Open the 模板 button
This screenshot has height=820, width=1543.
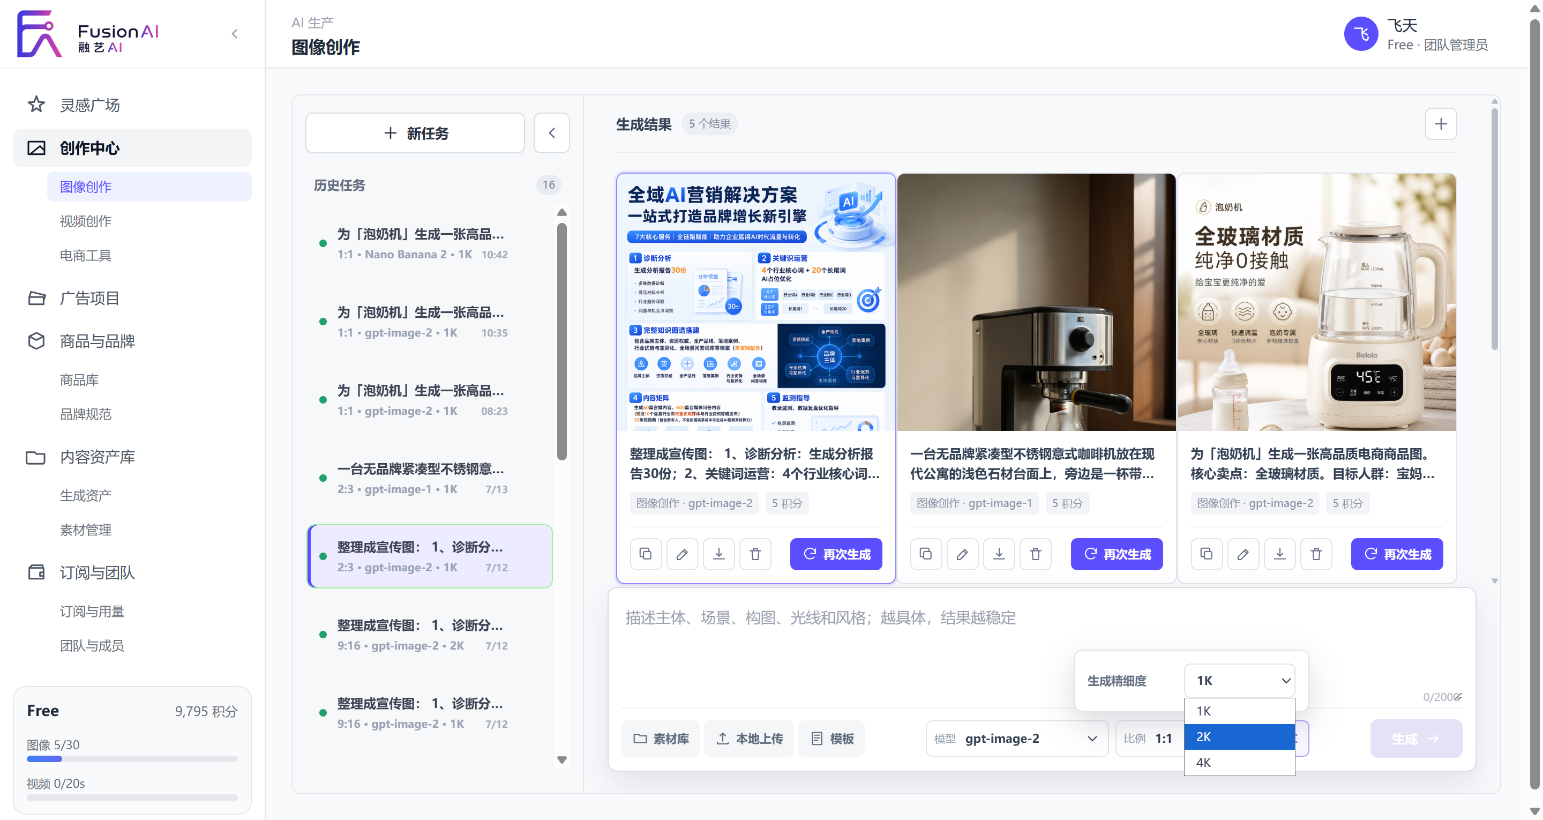click(832, 739)
